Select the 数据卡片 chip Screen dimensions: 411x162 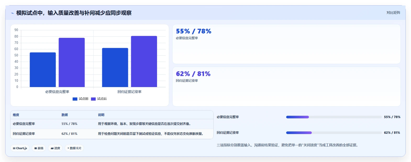74,148
